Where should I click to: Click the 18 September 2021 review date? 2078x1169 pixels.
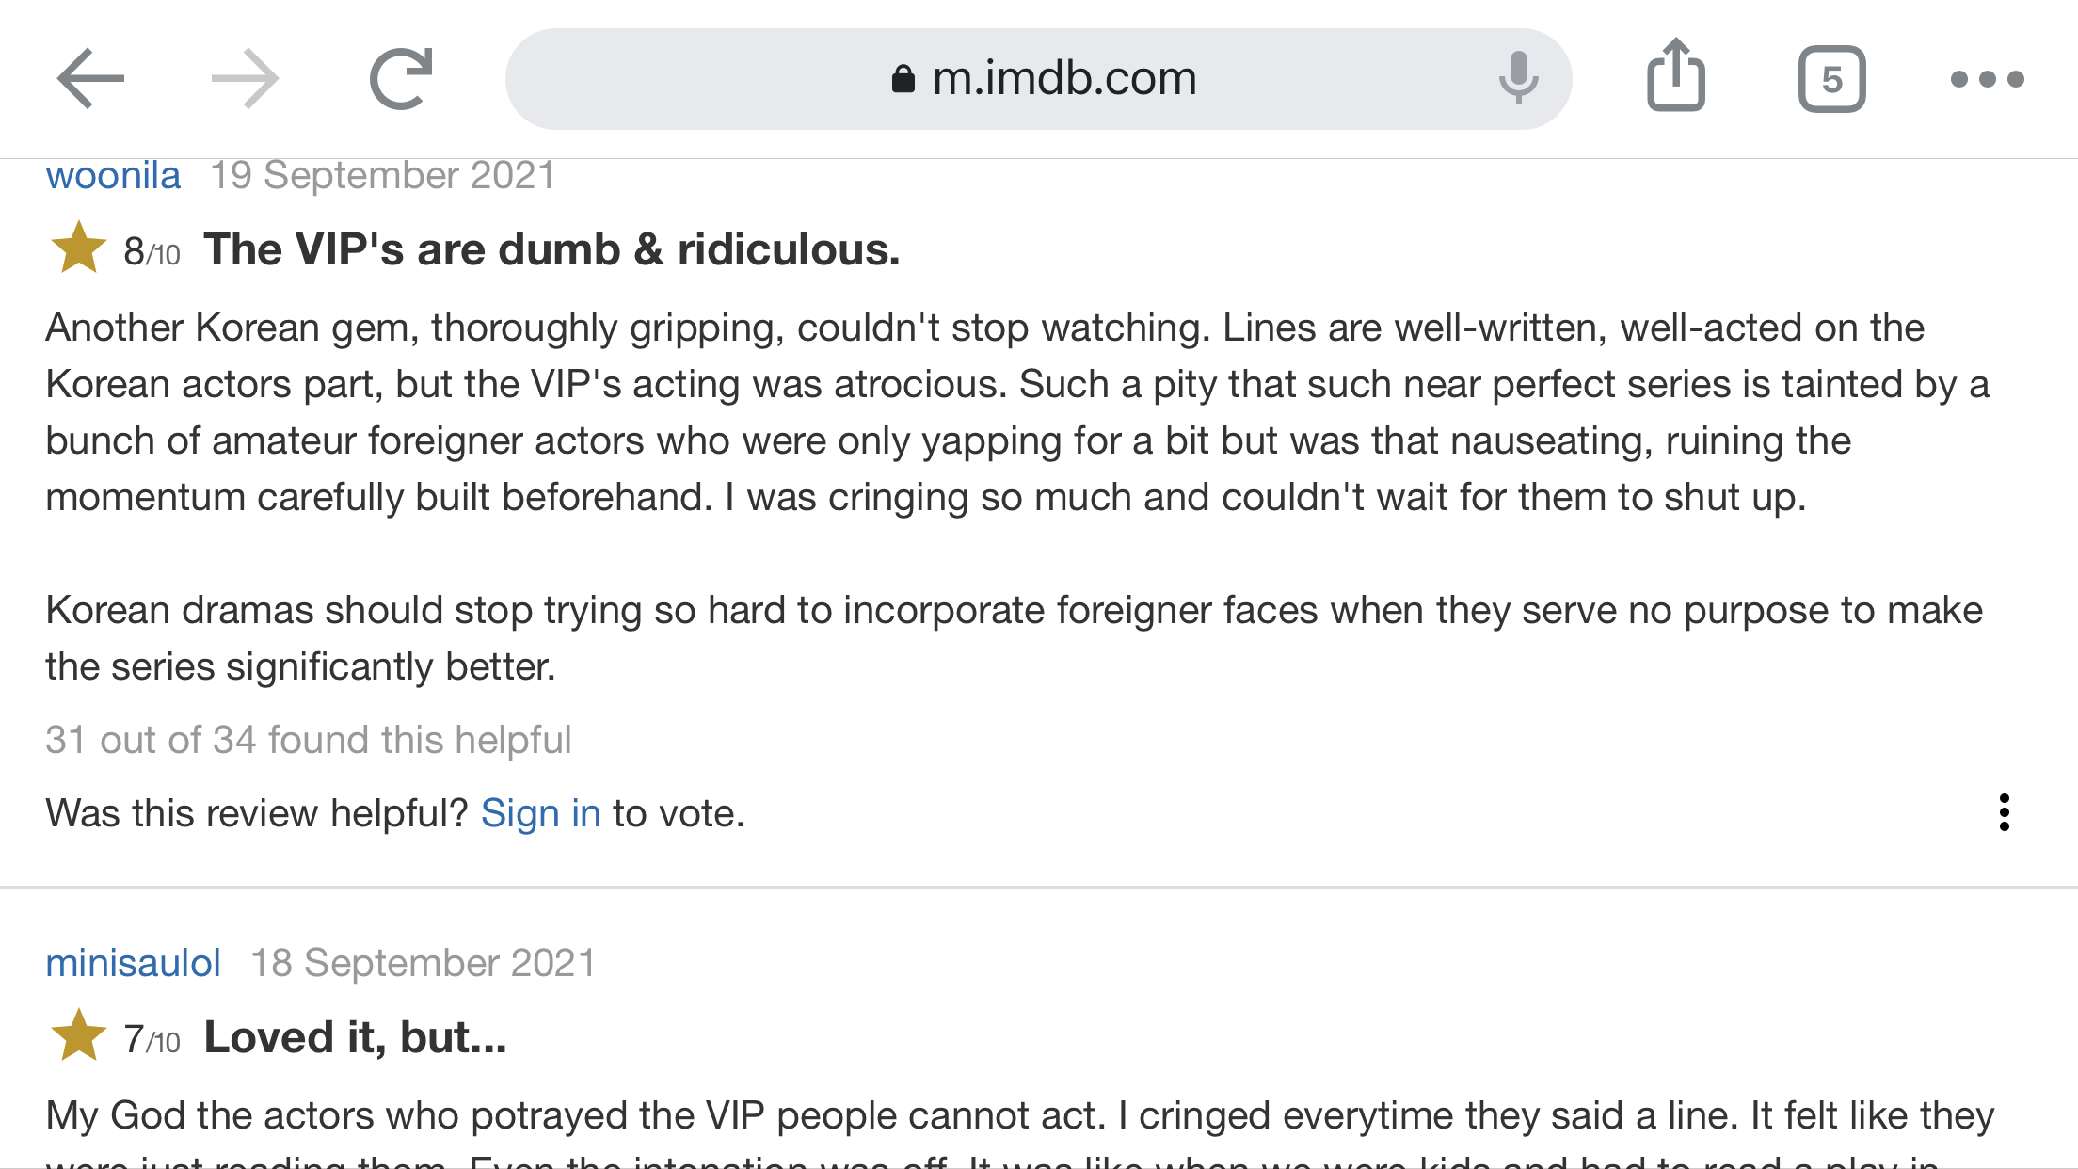[x=423, y=963]
